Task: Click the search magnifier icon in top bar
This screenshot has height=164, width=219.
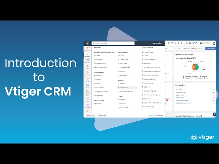Action: (169, 43)
